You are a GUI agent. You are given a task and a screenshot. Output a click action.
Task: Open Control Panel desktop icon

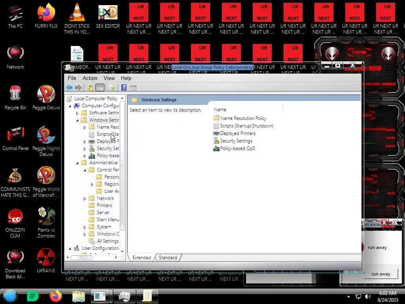point(15,139)
